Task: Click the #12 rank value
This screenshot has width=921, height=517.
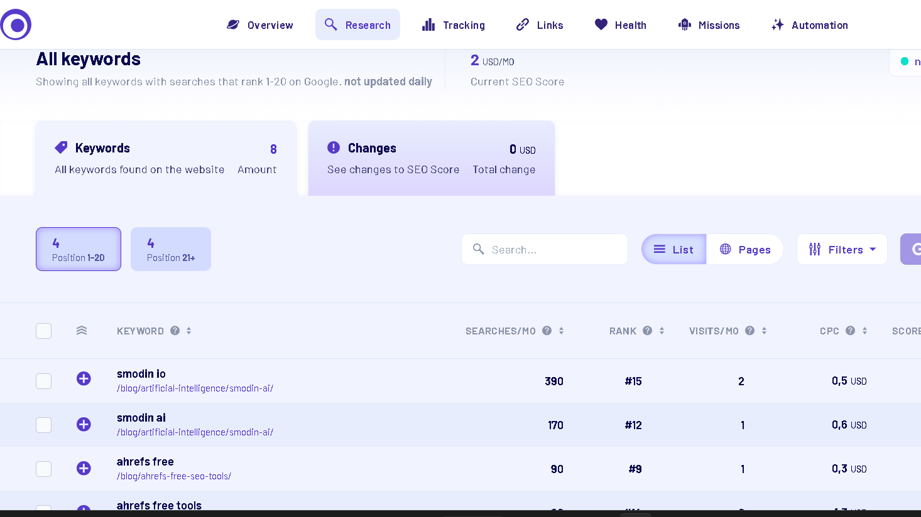Action: coord(633,425)
